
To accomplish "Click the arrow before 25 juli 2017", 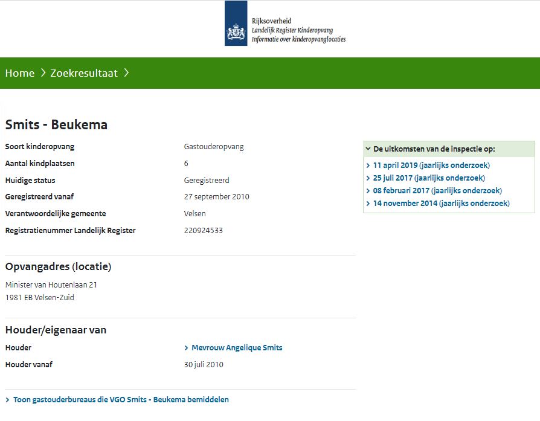I will (x=368, y=178).
